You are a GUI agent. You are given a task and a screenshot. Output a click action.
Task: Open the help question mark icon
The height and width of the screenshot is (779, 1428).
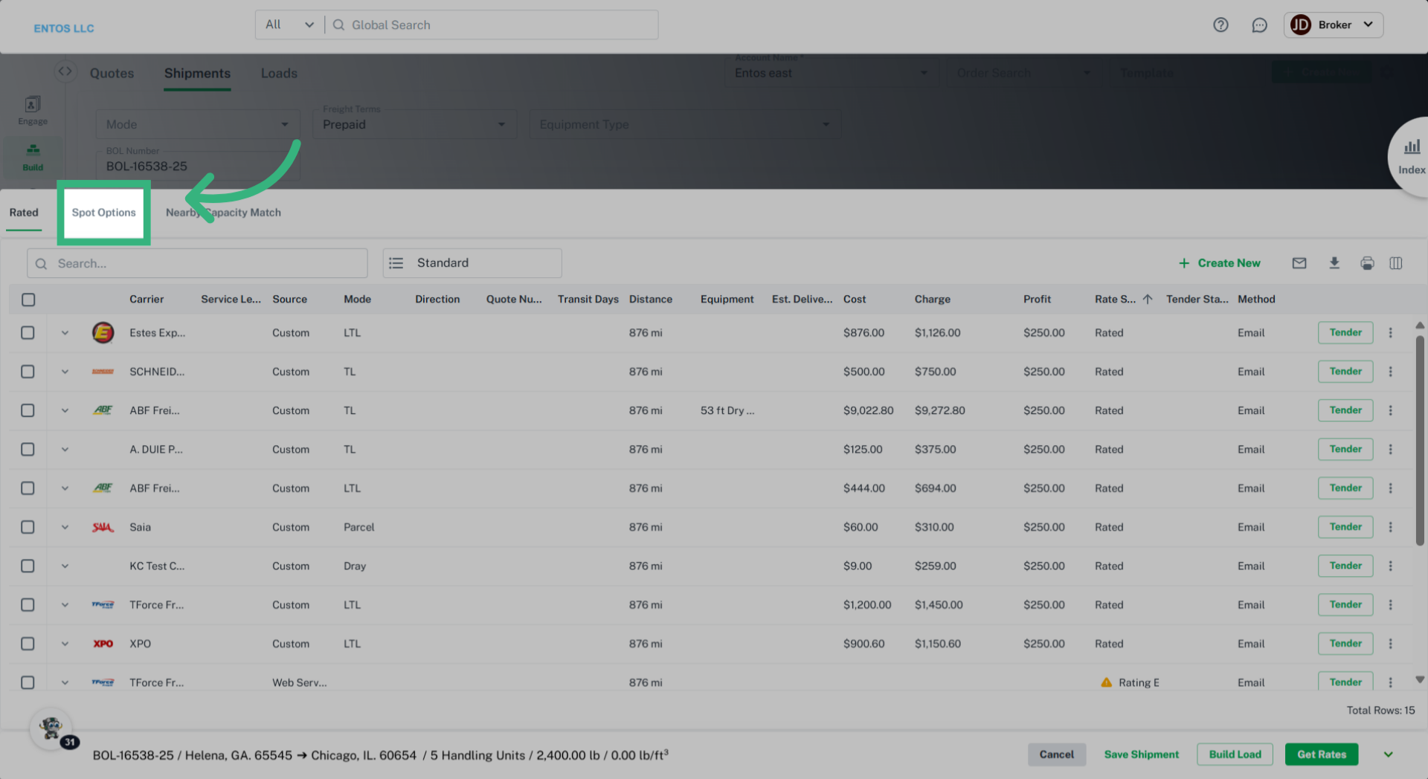[x=1220, y=25]
